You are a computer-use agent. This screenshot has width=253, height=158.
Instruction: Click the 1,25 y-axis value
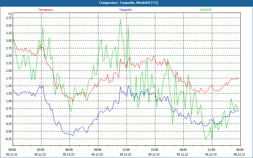(x=9, y=94)
